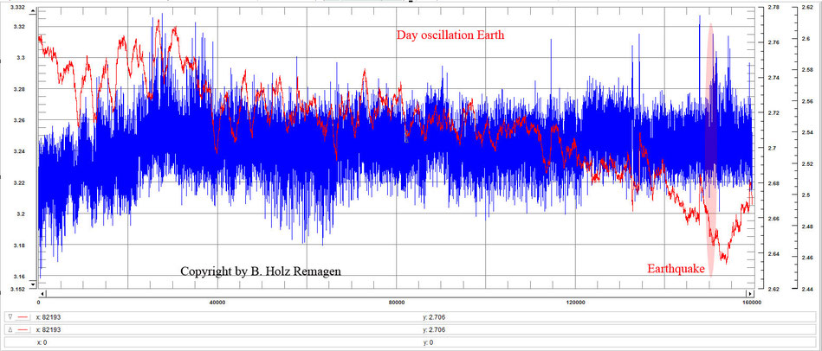Open the red line swatch in the second cursor row
Image resolution: width=822 pixels, height=351 pixels.
[x=23, y=329]
